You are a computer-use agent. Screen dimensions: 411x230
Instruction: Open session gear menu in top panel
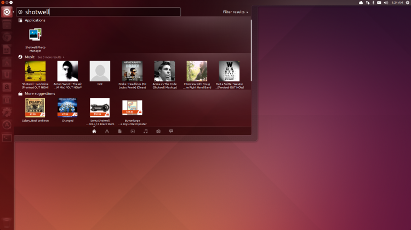(408, 3)
